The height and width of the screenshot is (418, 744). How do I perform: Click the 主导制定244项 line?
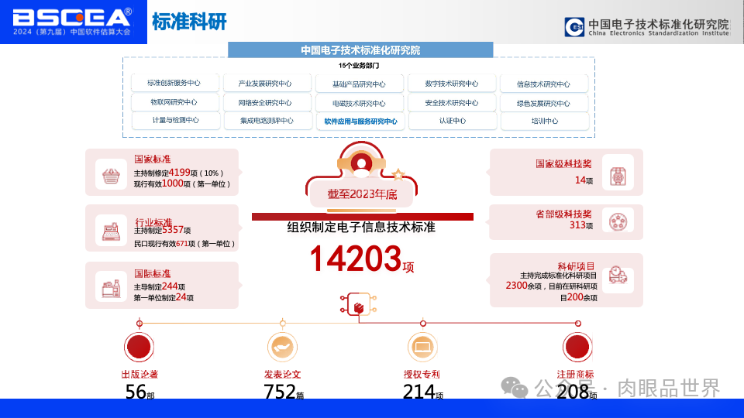point(160,286)
